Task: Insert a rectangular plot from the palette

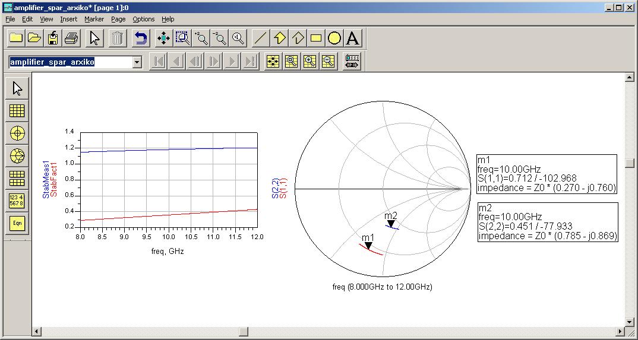Action: [x=17, y=110]
